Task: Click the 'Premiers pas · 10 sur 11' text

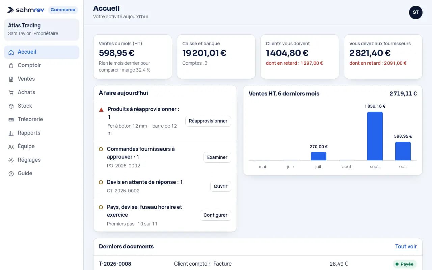Action: 132,224
